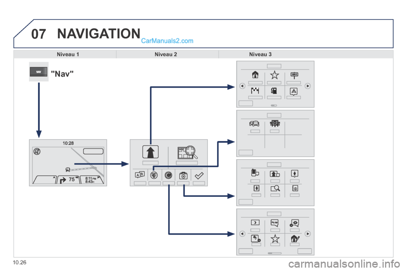Choose the person in speech bubble icon

295,173
